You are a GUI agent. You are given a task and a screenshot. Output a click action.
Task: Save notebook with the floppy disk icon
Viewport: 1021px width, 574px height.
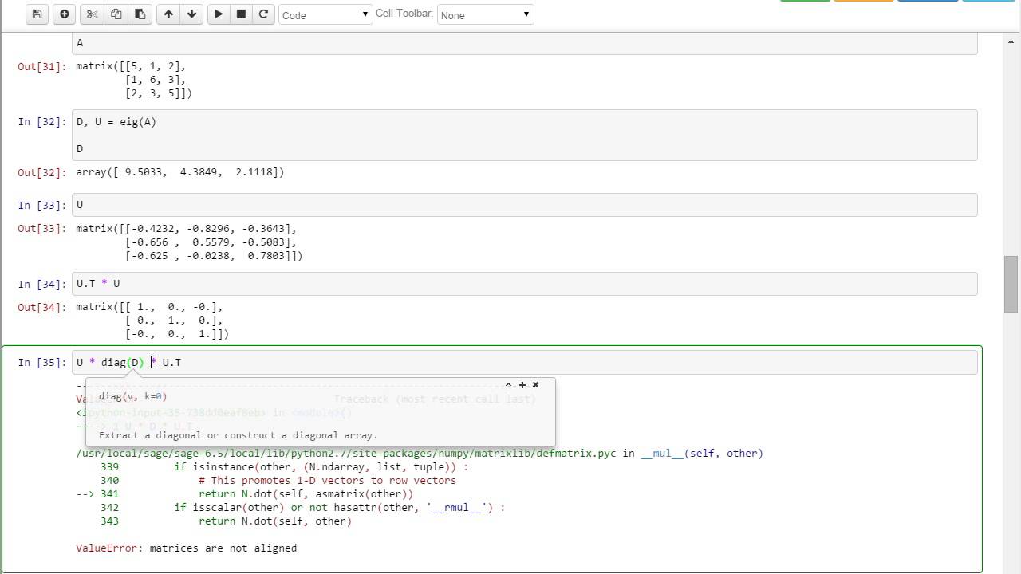[37, 14]
